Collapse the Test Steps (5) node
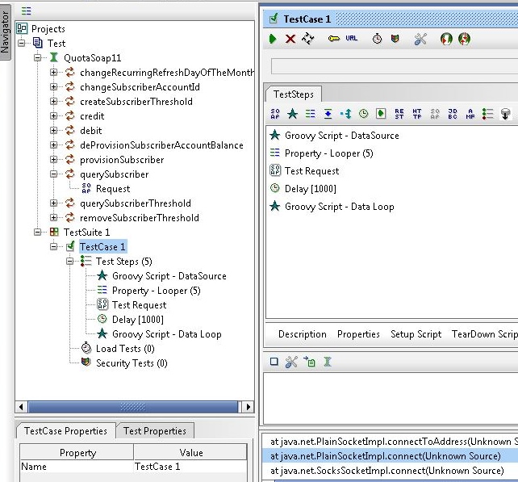518x482 pixels. (69, 261)
